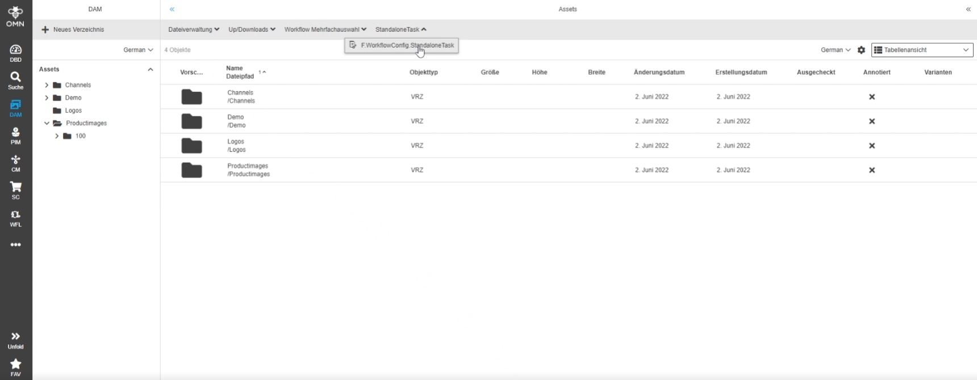Click Neues Verzeichnis button
Image resolution: width=977 pixels, height=380 pixels.
pos(73,29)
